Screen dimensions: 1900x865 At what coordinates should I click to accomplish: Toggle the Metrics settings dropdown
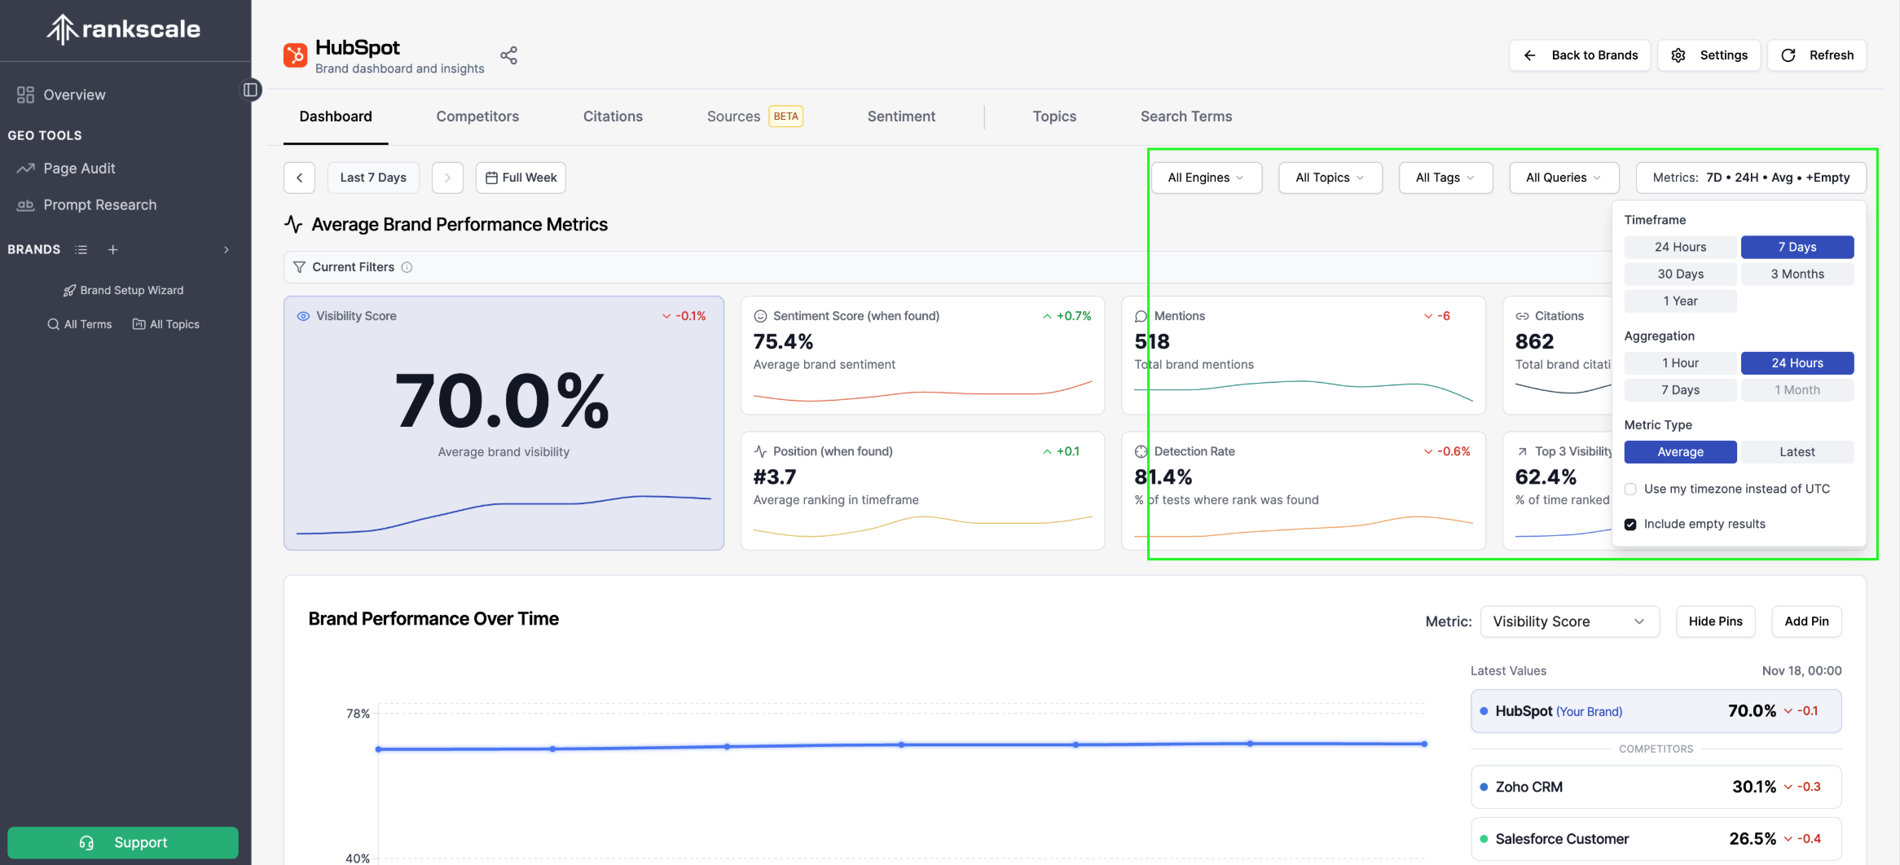click(x=1751, y=178)
